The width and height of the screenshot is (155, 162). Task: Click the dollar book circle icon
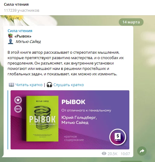click(x=118, y=137)
